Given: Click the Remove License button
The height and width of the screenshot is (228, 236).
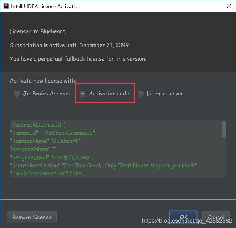Looking at the screenshot, I should point(31,217).
